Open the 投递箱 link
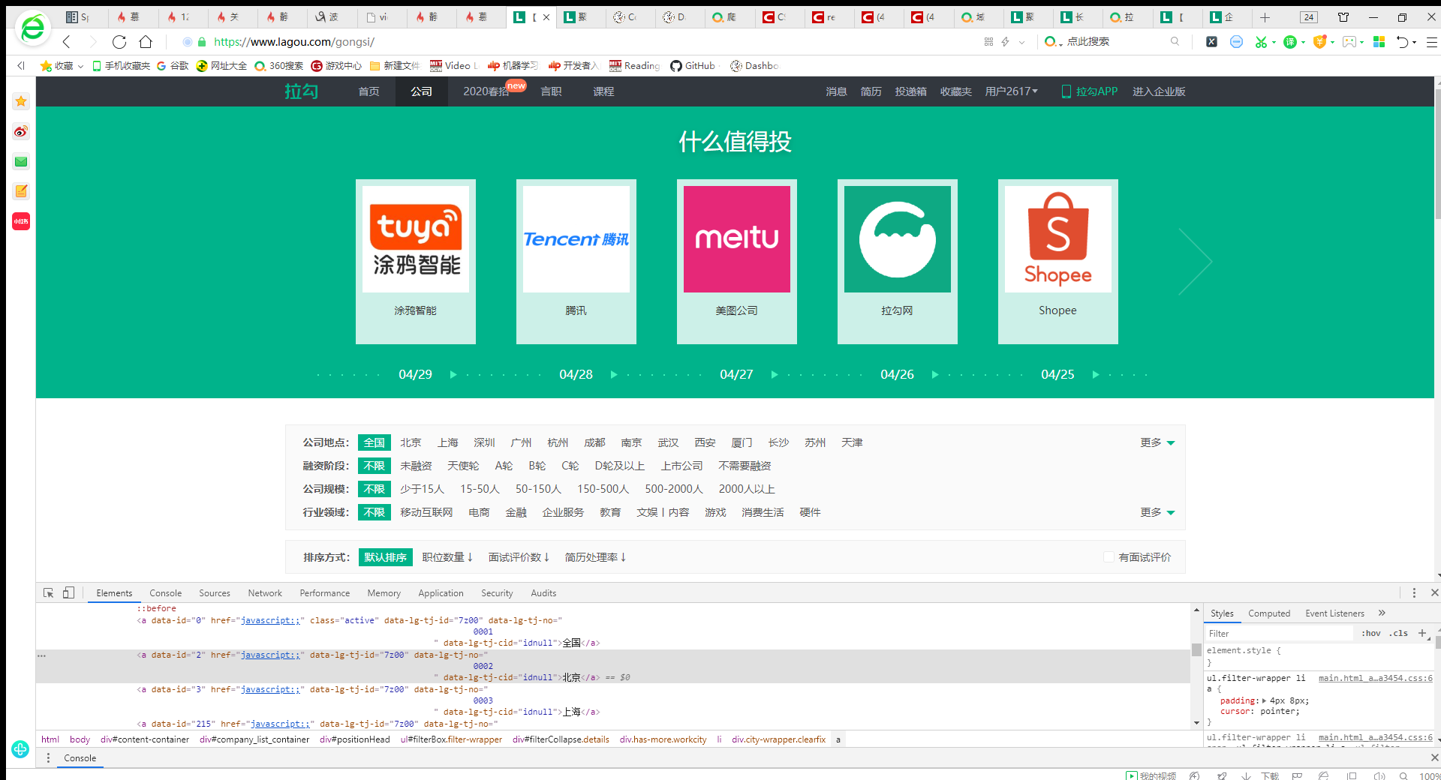The image size is (1441, 780). (910, 91)
